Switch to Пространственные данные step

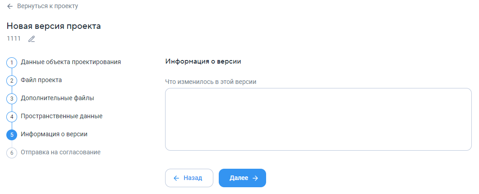pyautogui.click(x=62, y=116)
